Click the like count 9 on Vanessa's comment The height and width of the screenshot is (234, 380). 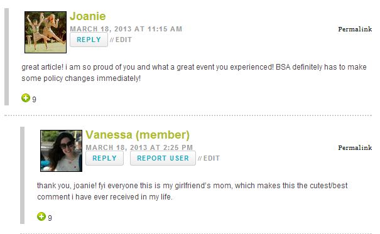click(x=50, y=218)
